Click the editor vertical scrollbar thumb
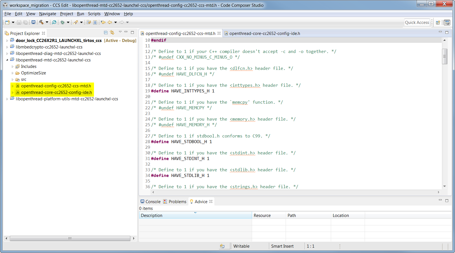Viewport: 455px width, 253px height. (x=445, y=56)
